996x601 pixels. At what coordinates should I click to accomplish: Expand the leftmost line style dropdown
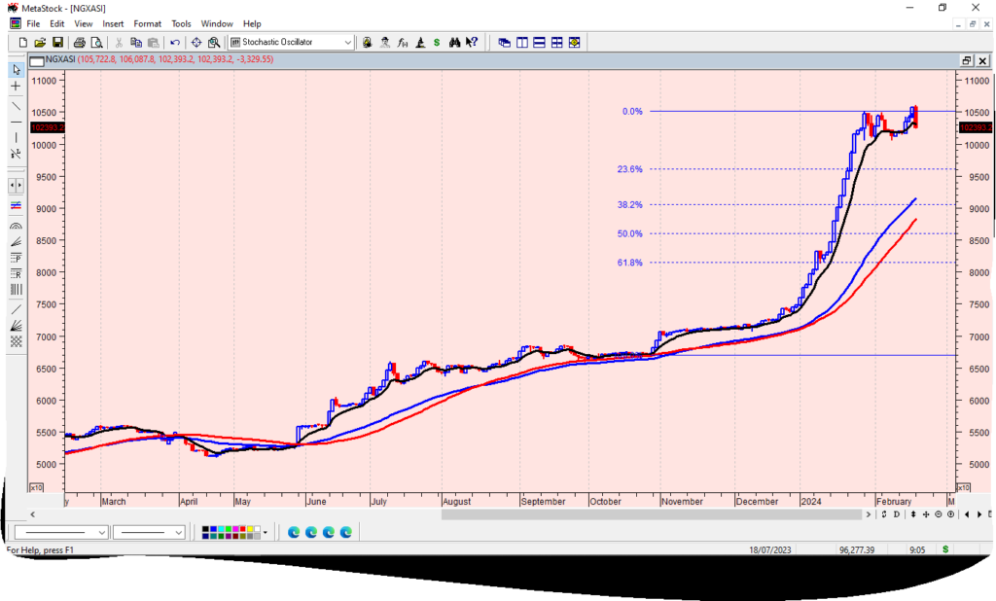[x=102, y=532]
